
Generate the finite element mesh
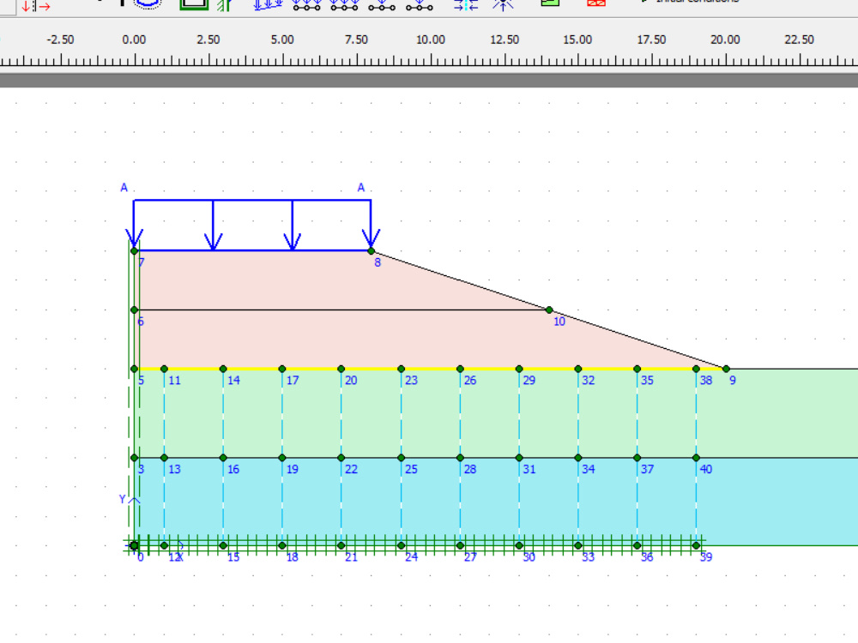click(598, 5)
